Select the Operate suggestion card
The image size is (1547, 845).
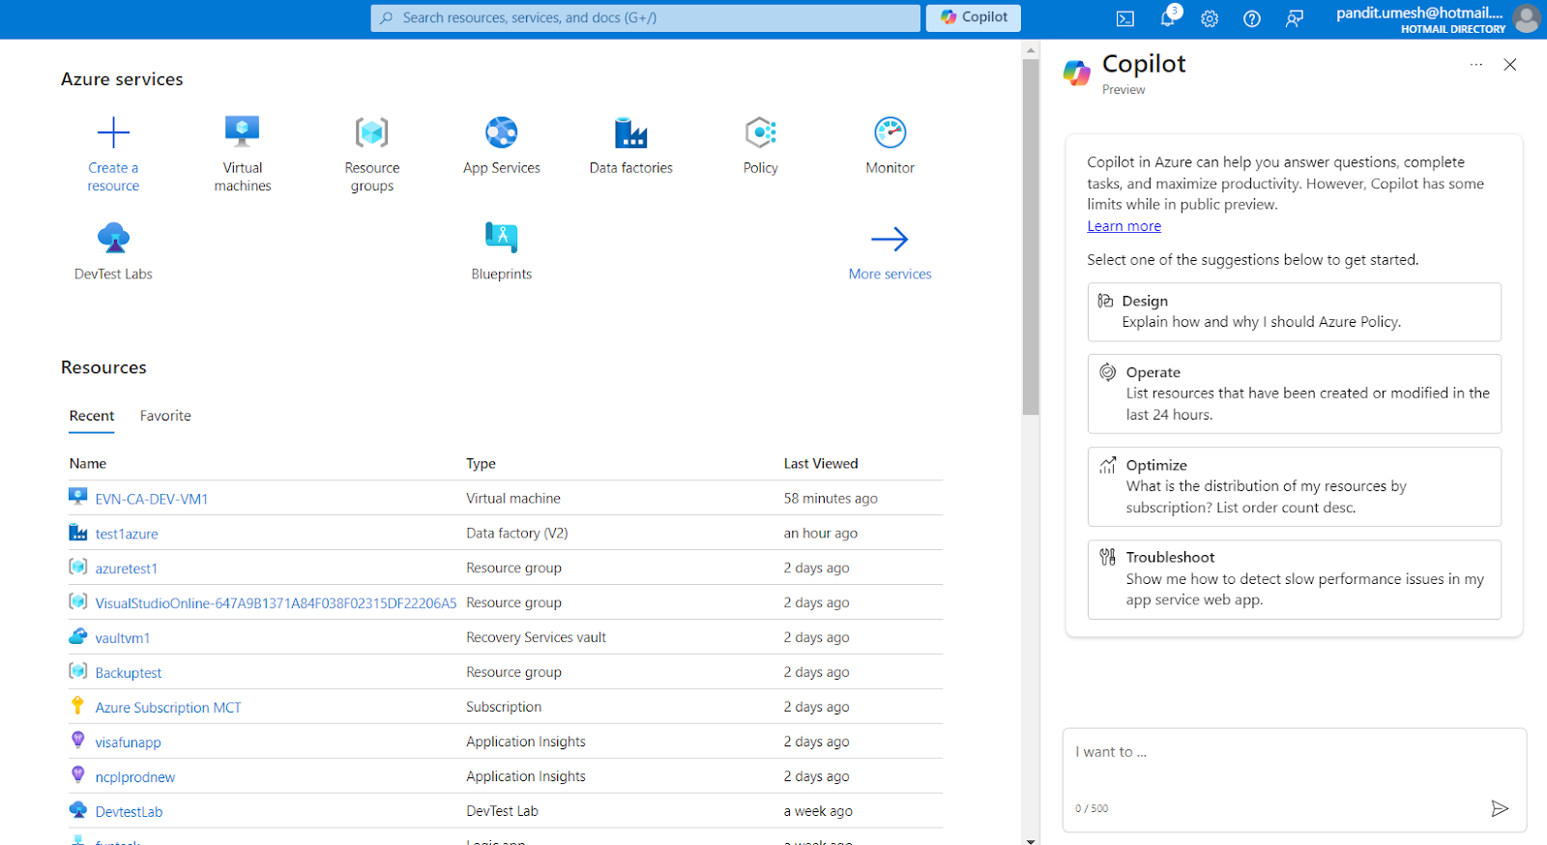(1295, 393)
